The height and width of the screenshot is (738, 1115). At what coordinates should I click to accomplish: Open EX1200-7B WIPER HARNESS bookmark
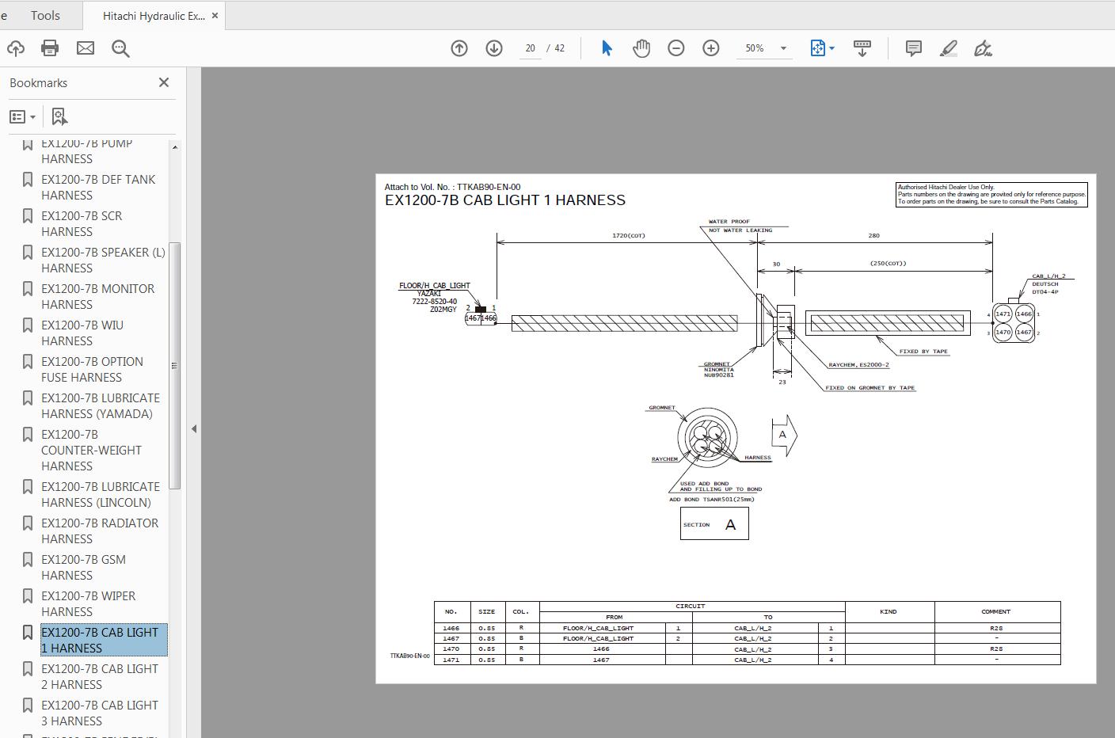pos(87,603)
